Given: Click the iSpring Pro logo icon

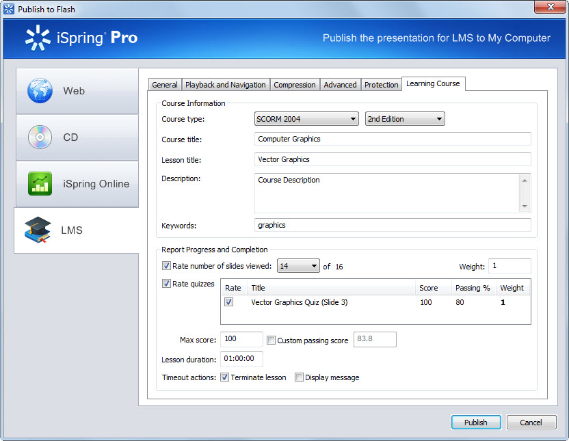Looking at the screenshot, I should 38,38.
